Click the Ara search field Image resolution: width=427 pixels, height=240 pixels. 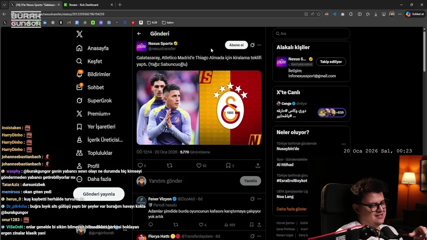click(311, 33)
